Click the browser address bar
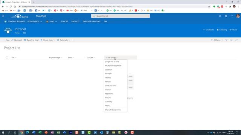Screen dimensions: 241x135 click(x=113, y=7)
